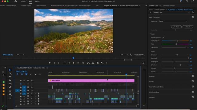Select the Rectangle tool
The width and height of the screenshot is (197, 110).
(x=10, y=91)
